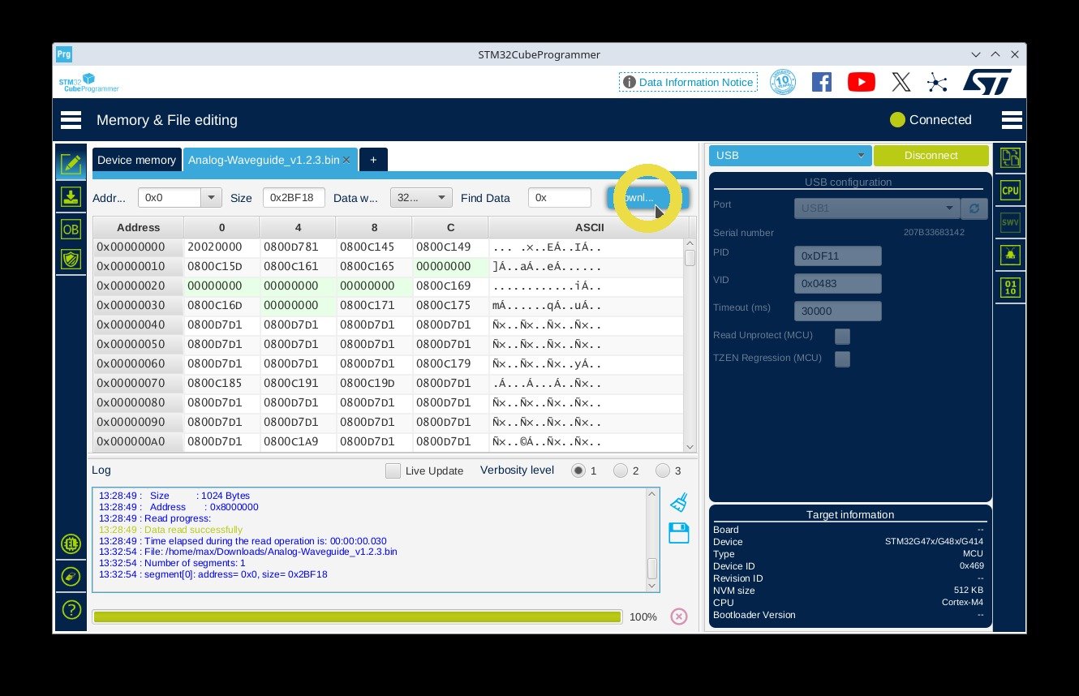Screen dimensions: 1079x696
Task: Open the Erasing & Programming download icon
Action: coord(71,196)
